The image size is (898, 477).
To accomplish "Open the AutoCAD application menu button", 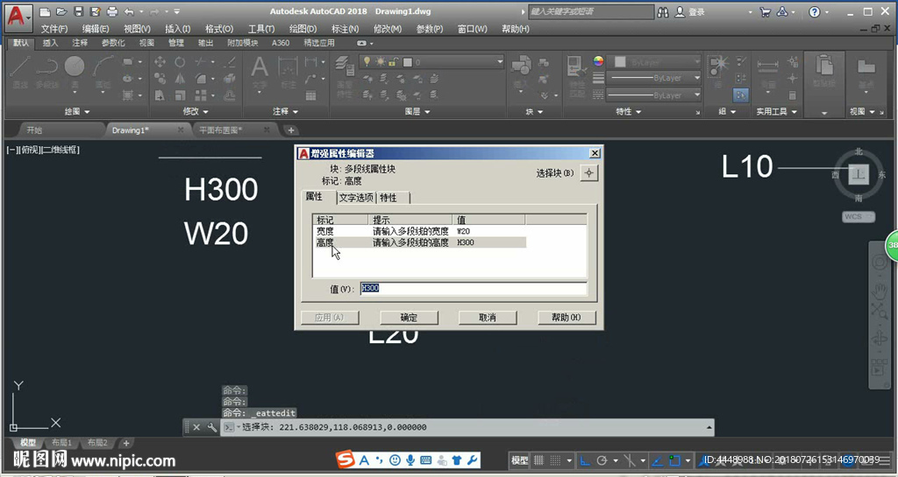I will 18,17.
